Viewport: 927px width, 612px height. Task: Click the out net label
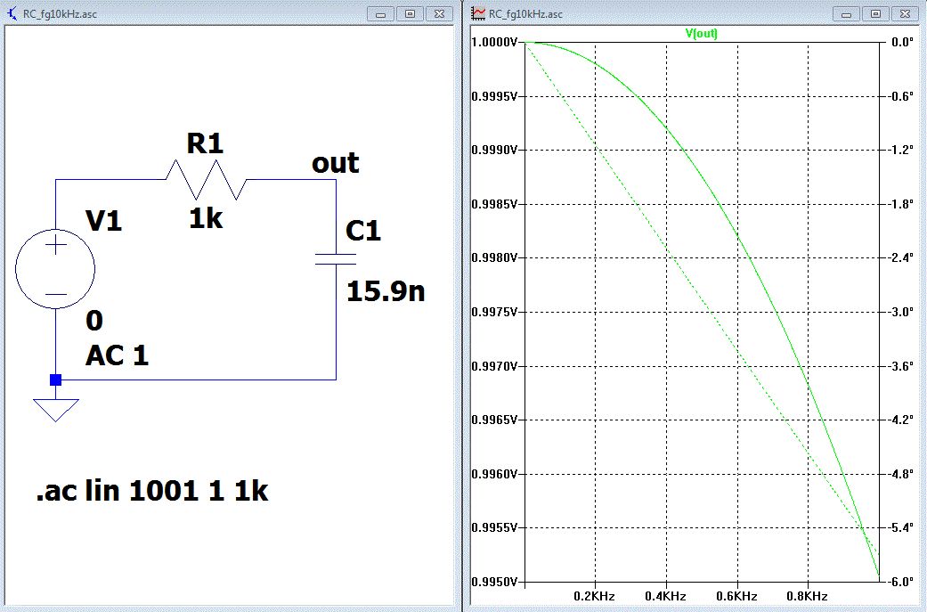(x=335, y=163)
